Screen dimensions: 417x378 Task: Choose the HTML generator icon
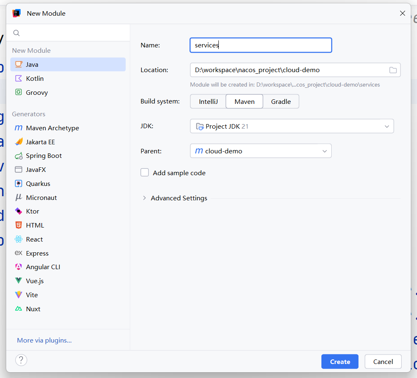click(19, 225)
